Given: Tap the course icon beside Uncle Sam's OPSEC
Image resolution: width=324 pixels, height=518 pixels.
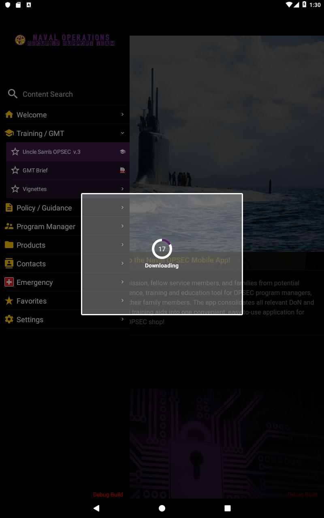Looking at the screenshot, I should (x=122, y=152).
